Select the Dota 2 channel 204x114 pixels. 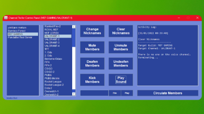[58, 88]
